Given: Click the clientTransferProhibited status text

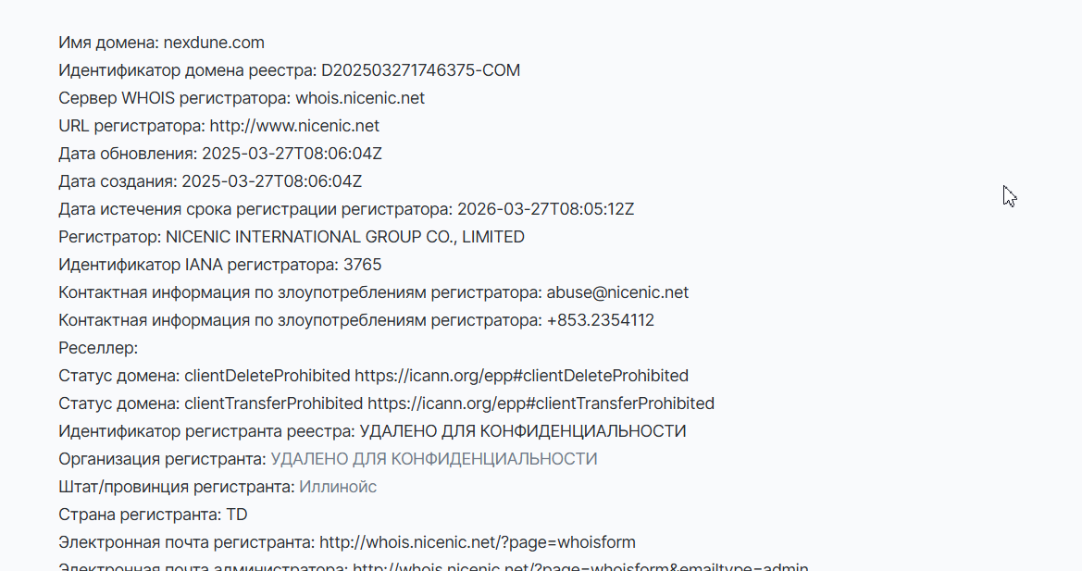Looking at the screenshot, I should [273, 403].
